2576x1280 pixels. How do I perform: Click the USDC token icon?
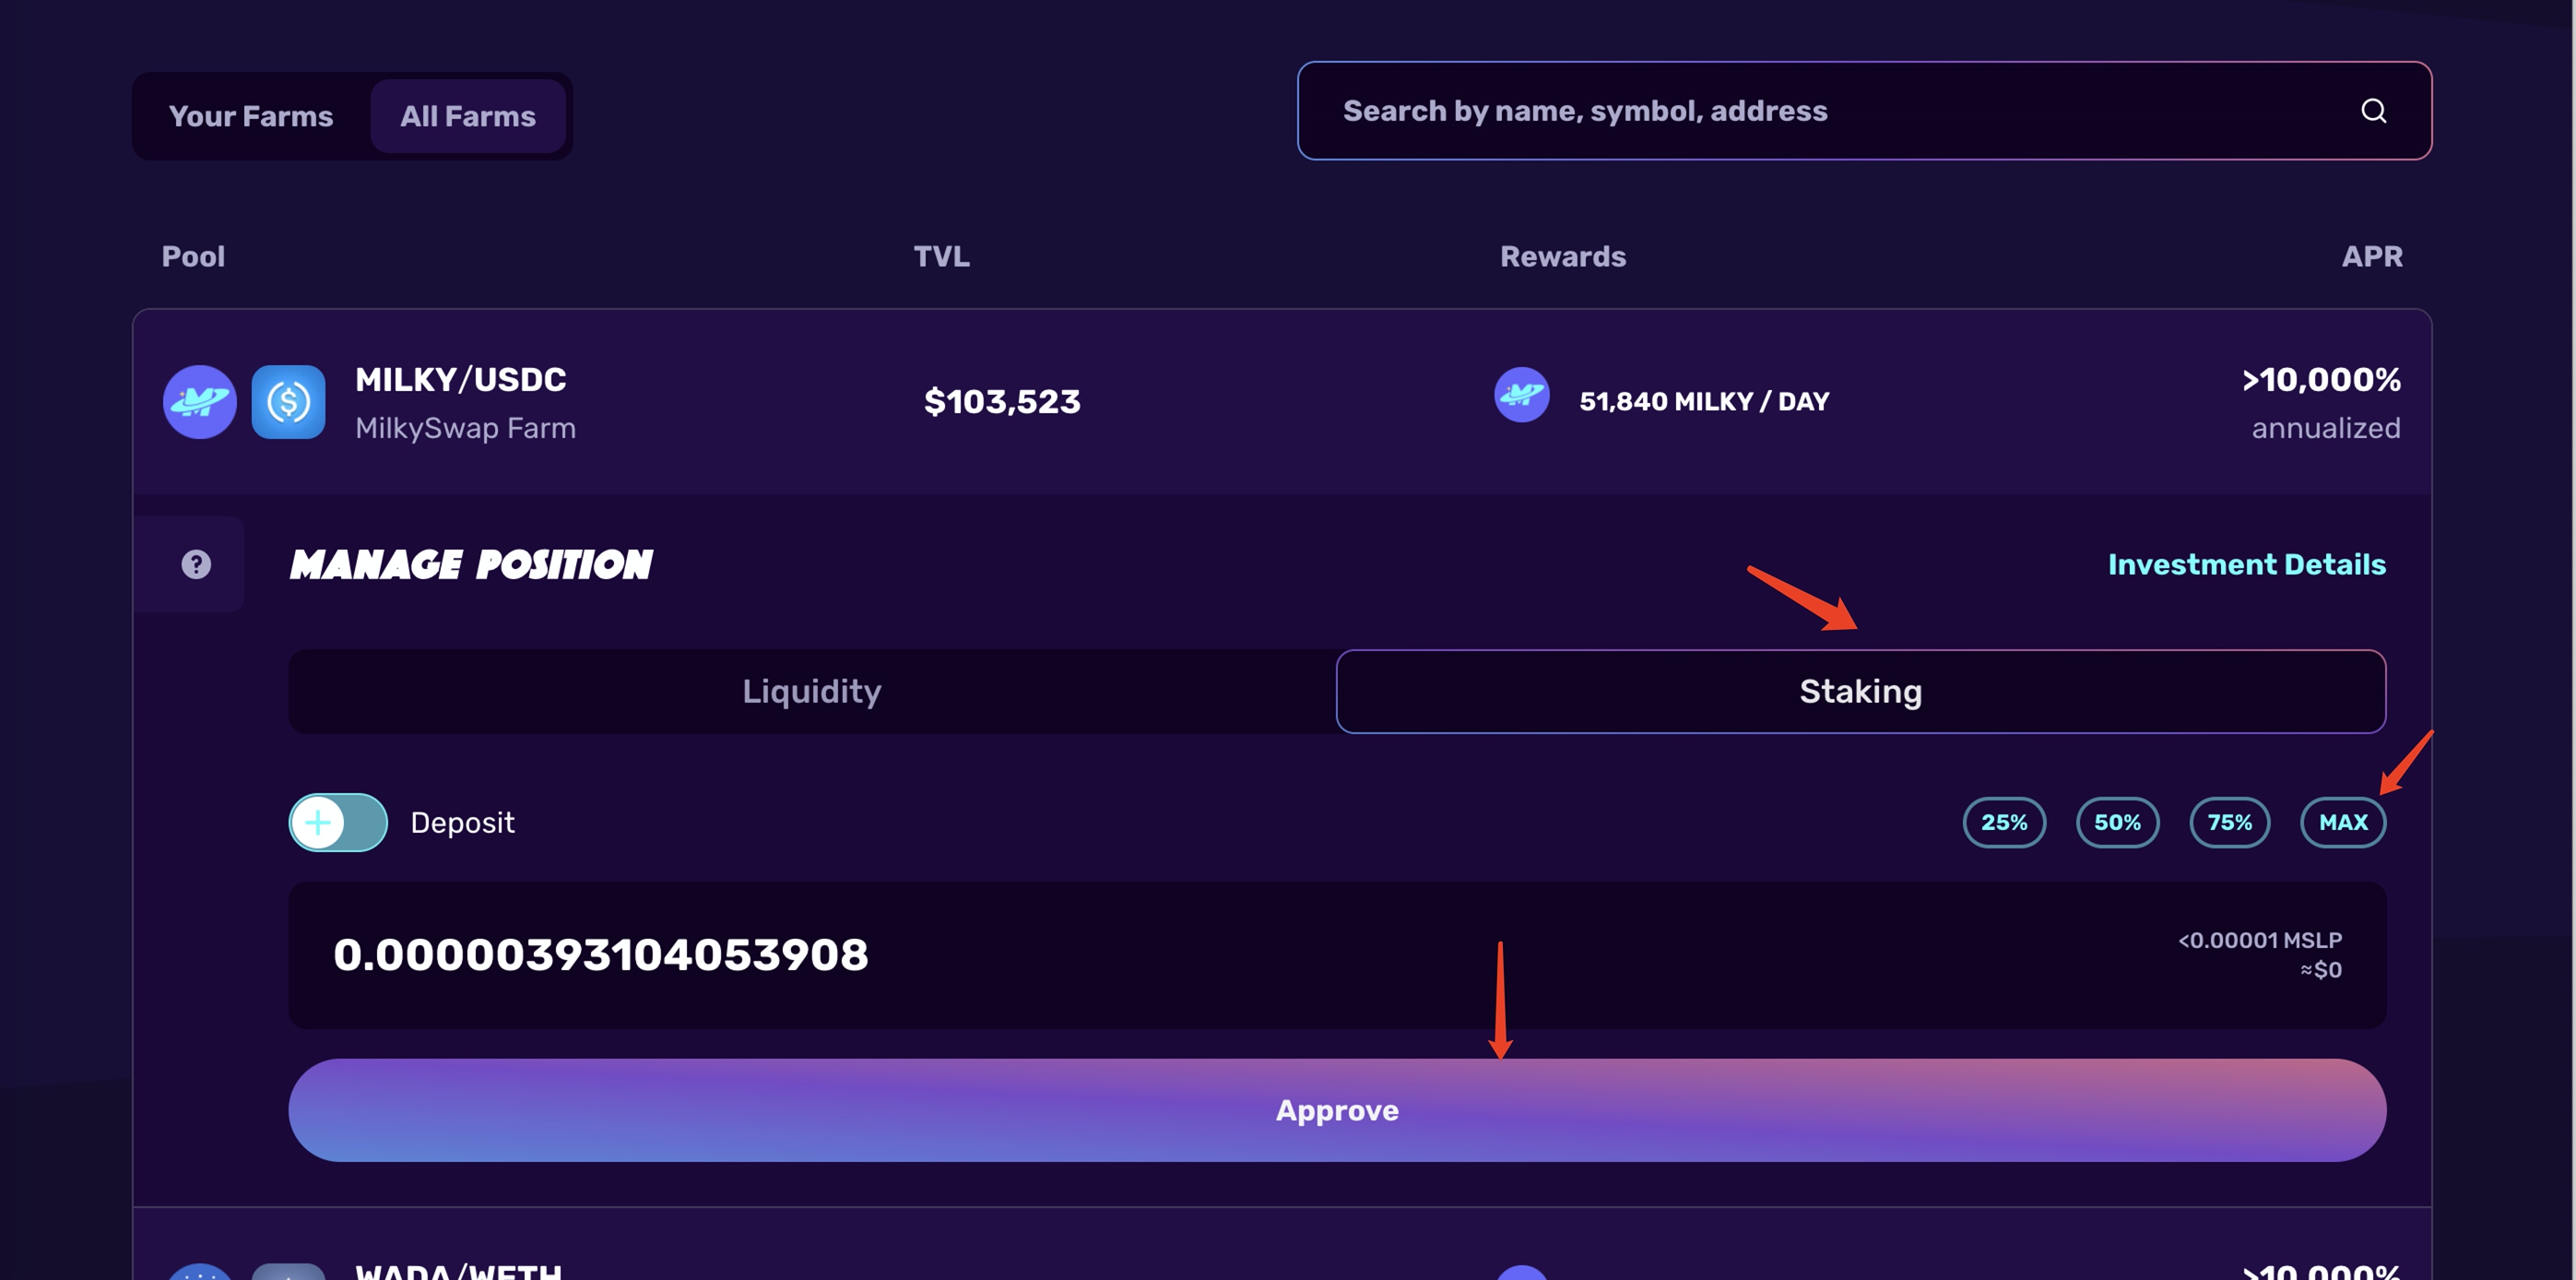[x=288, y=402]
